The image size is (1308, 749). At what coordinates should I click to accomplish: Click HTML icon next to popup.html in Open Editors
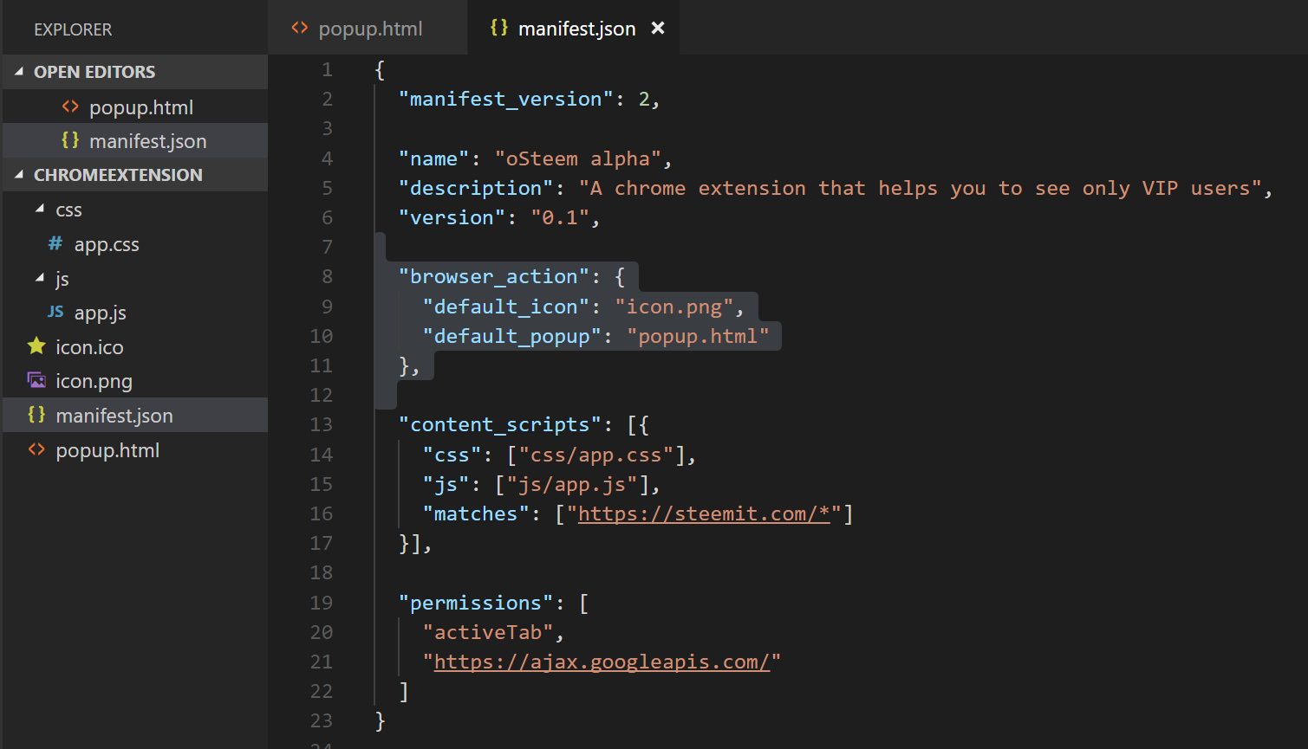(x=70, y=107)
